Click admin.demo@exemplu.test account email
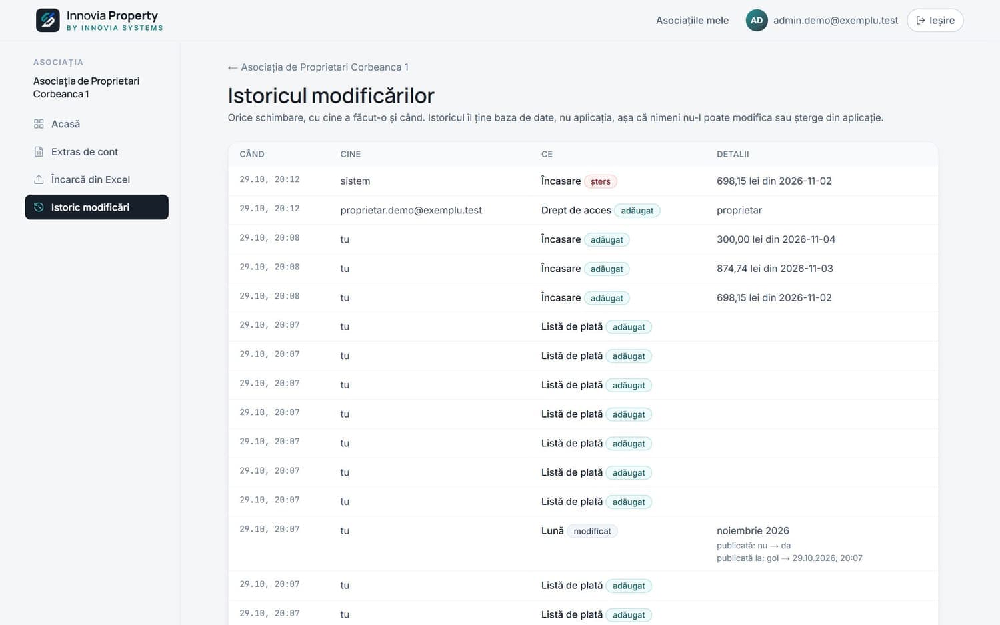Screen dimensions: 1000x625 click(x=836, y=20)
